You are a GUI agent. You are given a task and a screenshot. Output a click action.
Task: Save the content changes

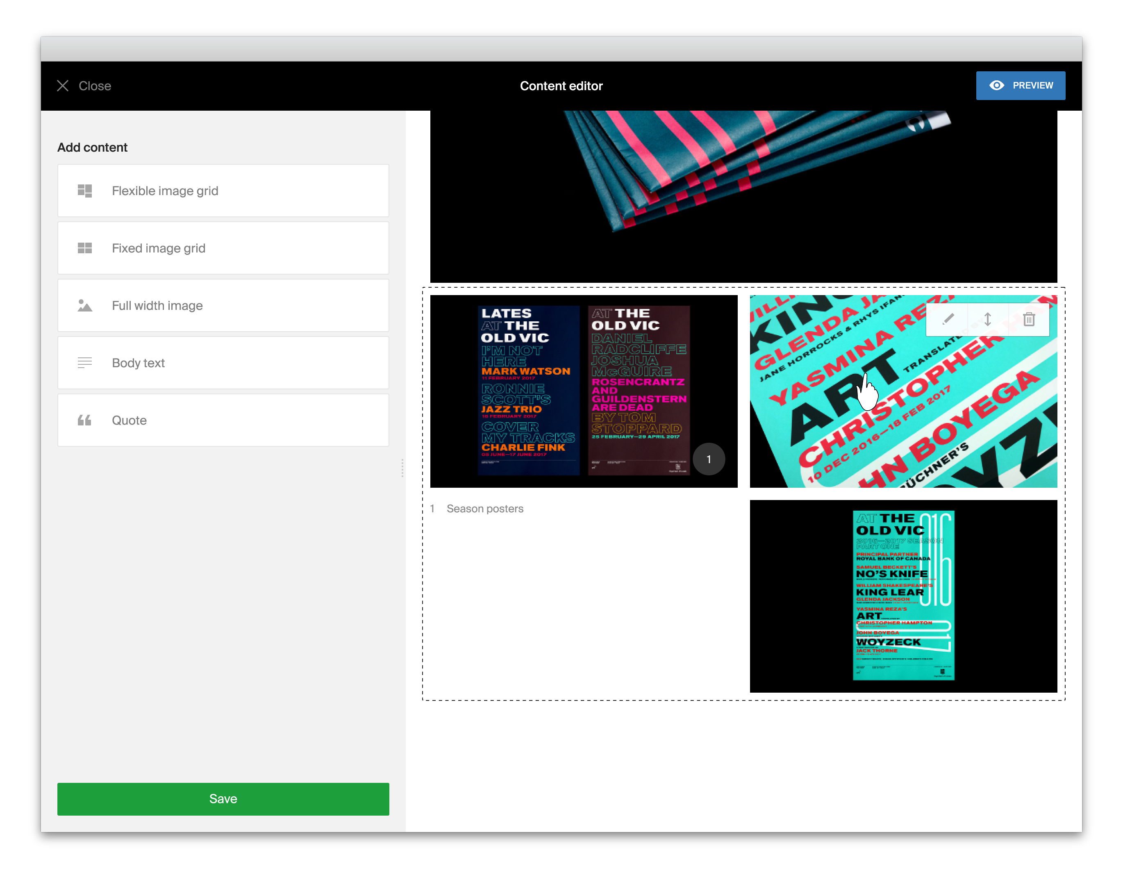[223, 798]
